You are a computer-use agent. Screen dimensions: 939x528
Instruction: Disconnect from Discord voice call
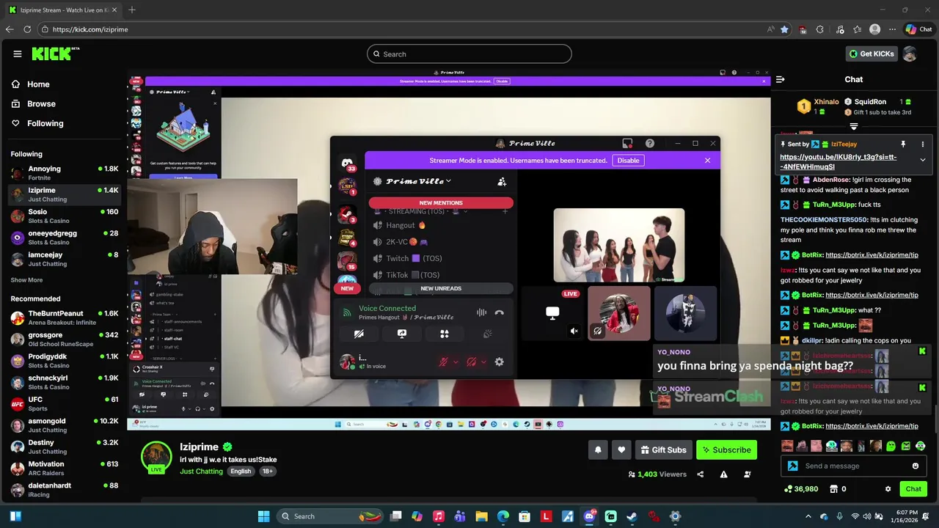coord(499,312)
